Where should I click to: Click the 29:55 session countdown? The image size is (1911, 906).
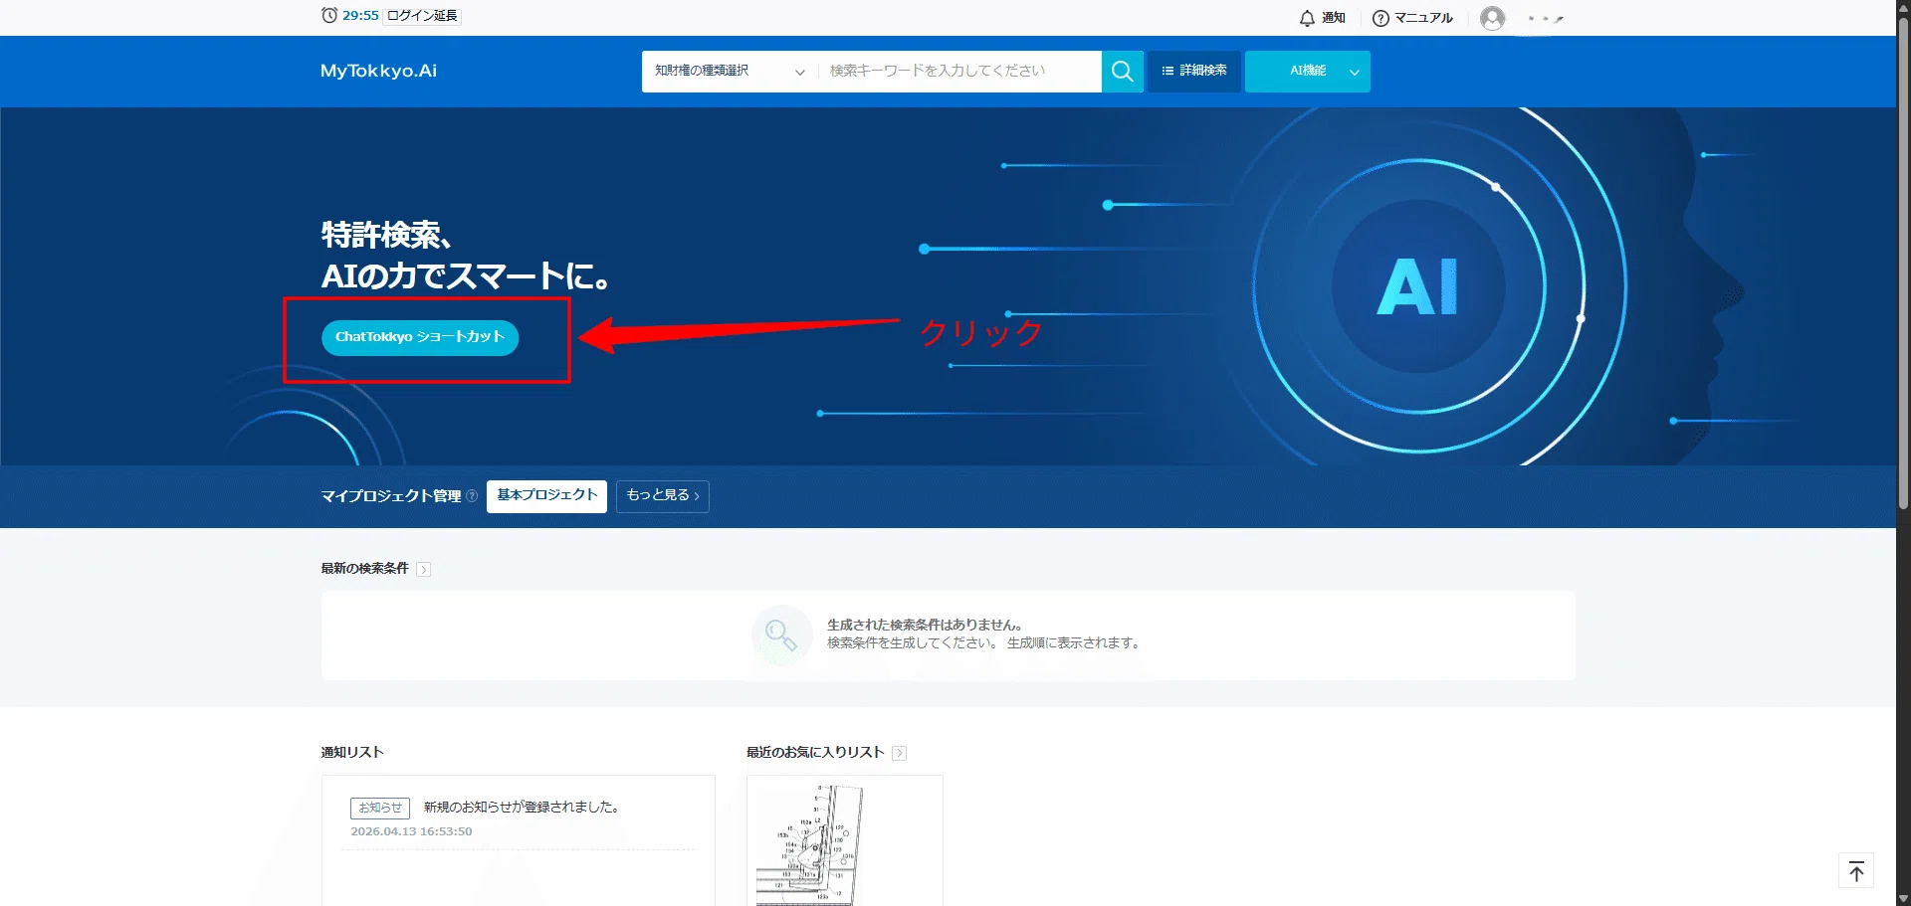point(360,16)
